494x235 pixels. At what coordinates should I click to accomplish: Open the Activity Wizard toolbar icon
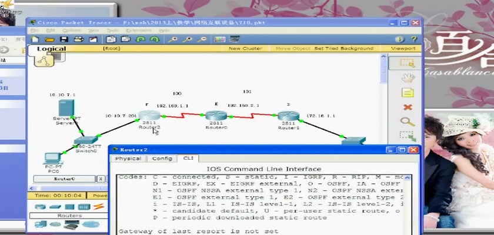94,39
